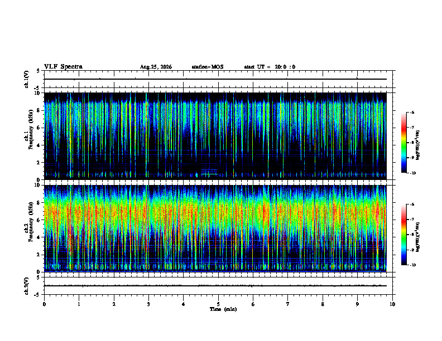Click the bright horizontal line in ch.1 spectrogram
Viewport: 442px width, 341px height.
[x=209, y=174]
